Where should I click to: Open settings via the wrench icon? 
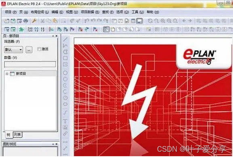click(x=34, y=21)
